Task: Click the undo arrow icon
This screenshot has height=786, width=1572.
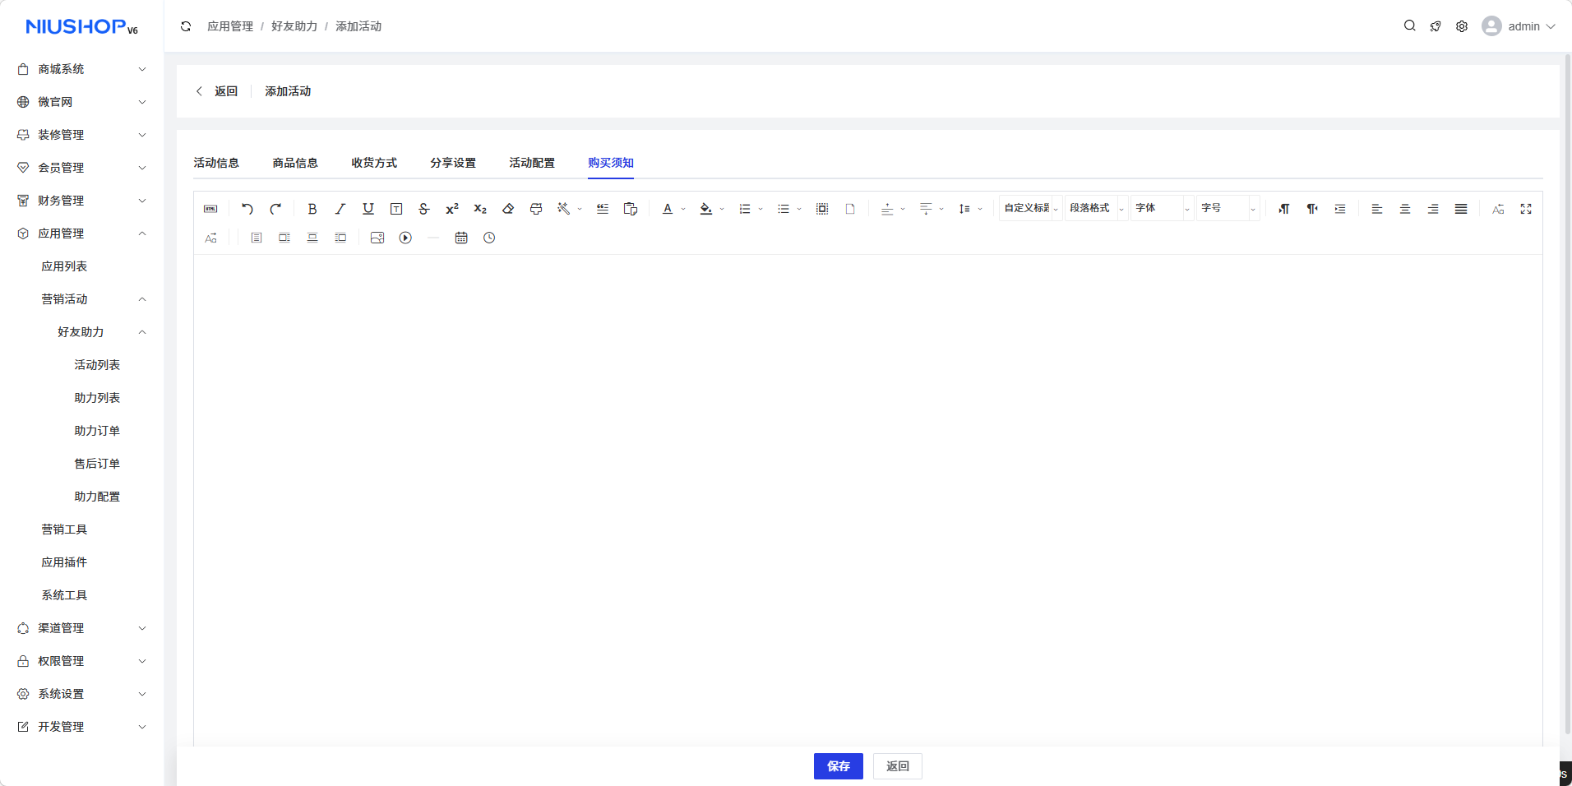Action: click(x=247, y=209)
